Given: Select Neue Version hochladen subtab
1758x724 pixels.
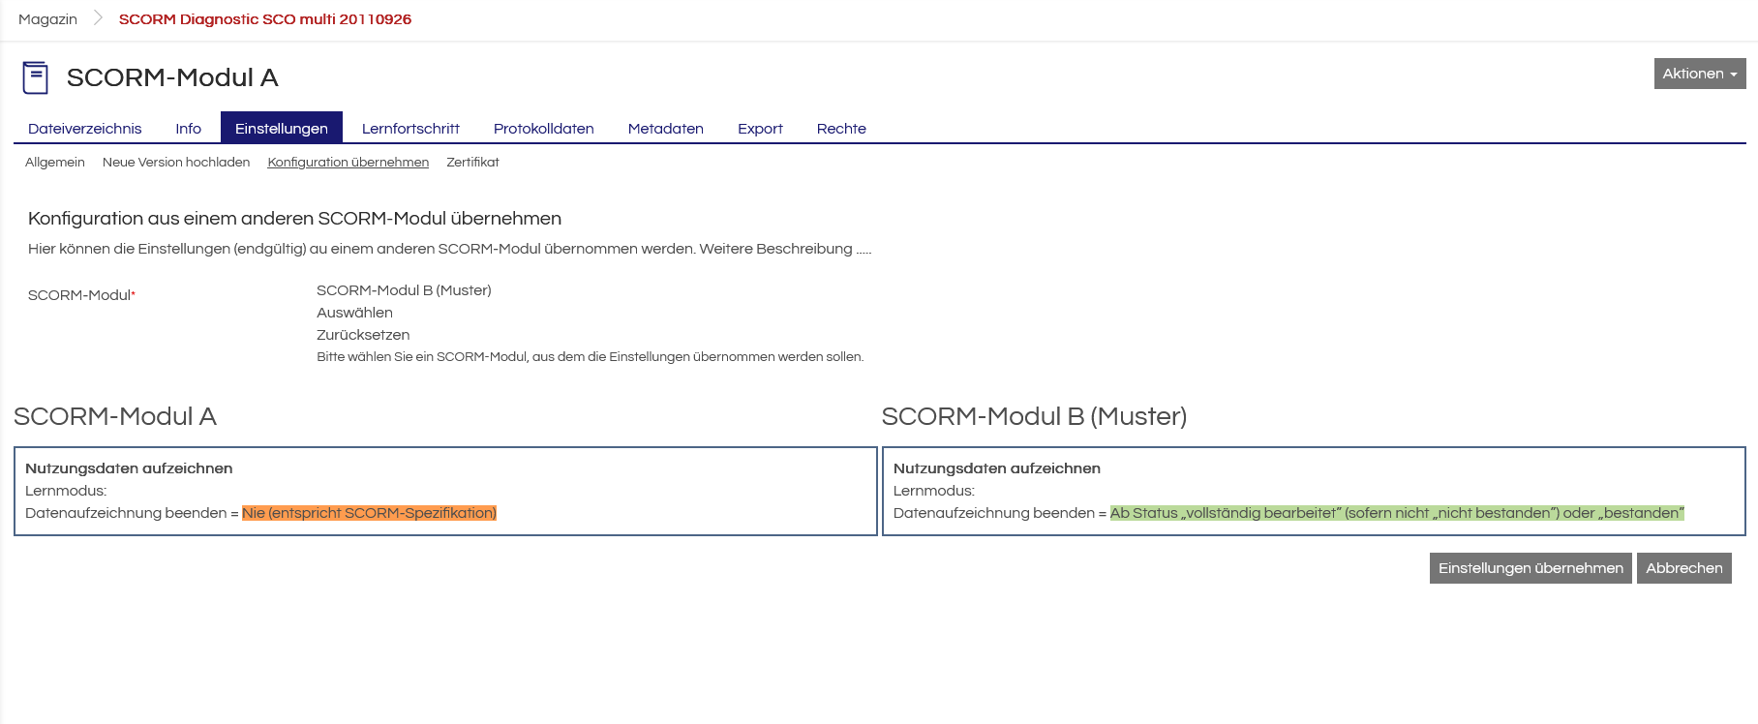Looking at the screenshot, I should point(176,163).
